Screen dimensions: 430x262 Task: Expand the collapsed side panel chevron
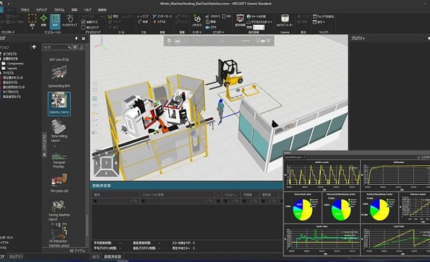pos(44,155)
